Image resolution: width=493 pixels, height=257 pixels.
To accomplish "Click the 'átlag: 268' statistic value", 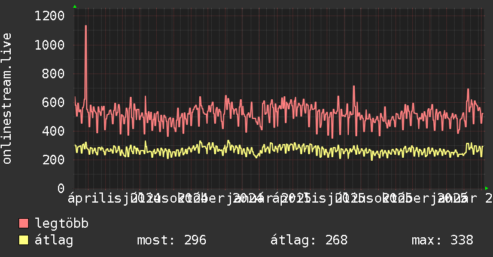I will pyautogui.click(x=309, y=240).
